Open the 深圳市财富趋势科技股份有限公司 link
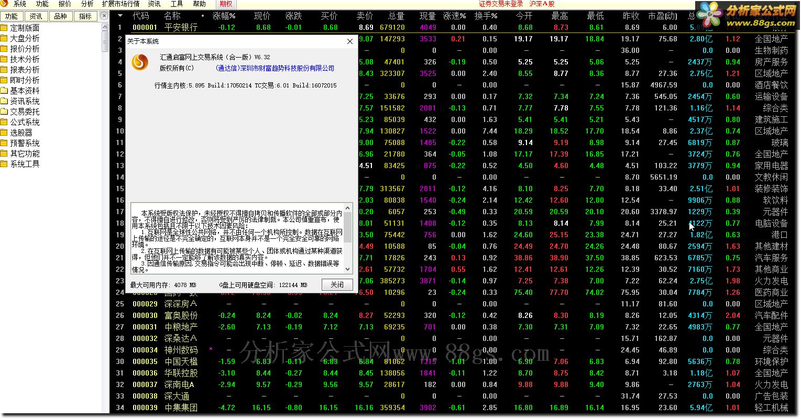Viewport: 801px width, 419px height. click(275, 68)
